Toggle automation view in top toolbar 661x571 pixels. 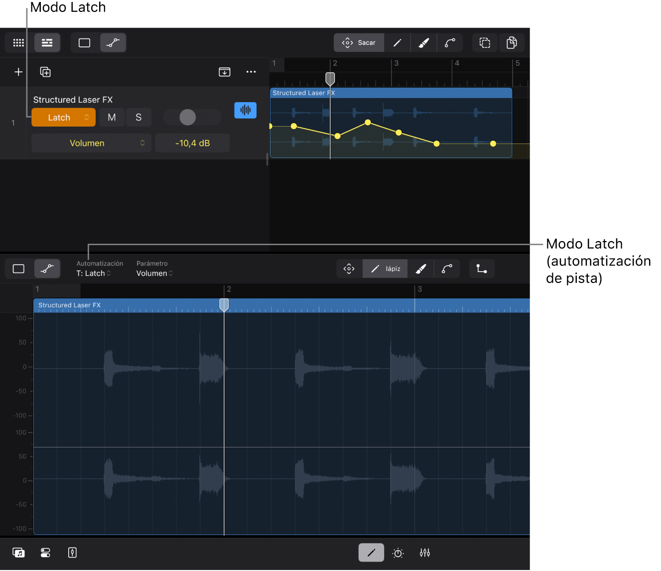(113, 43)
